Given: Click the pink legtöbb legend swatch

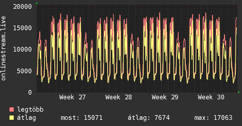Looking at the screenshot, I should pyautogui.click(x=11, y=110).
